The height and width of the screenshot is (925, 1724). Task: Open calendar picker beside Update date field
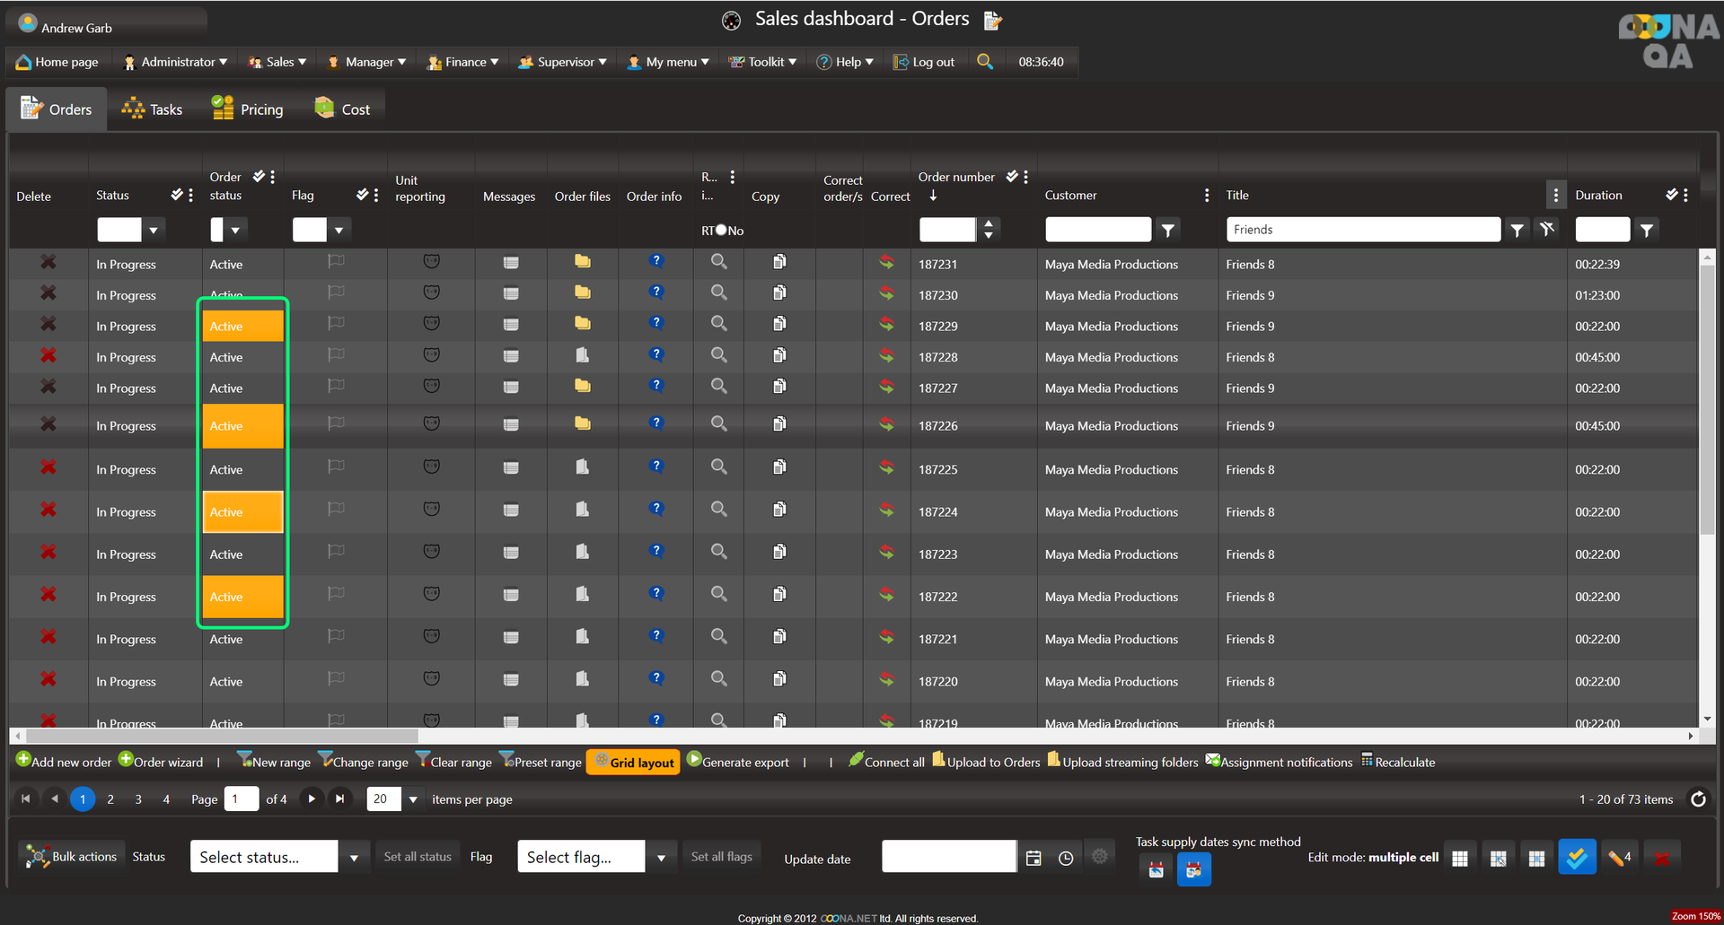[1034, 859]
